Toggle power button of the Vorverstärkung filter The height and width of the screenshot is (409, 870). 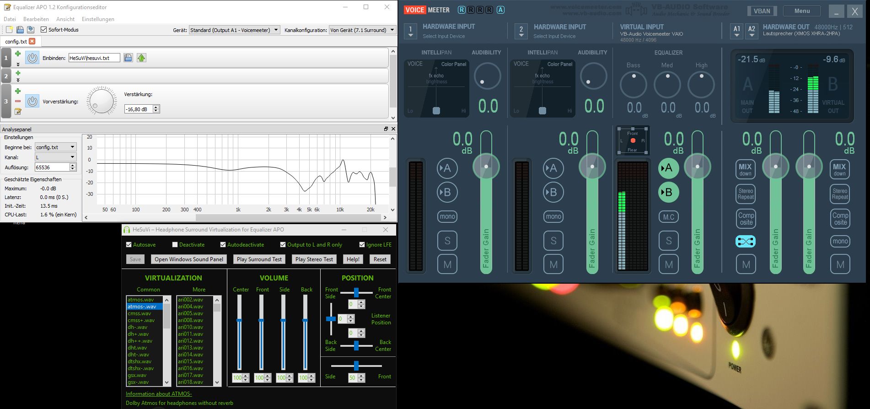(x=32, y=101)
